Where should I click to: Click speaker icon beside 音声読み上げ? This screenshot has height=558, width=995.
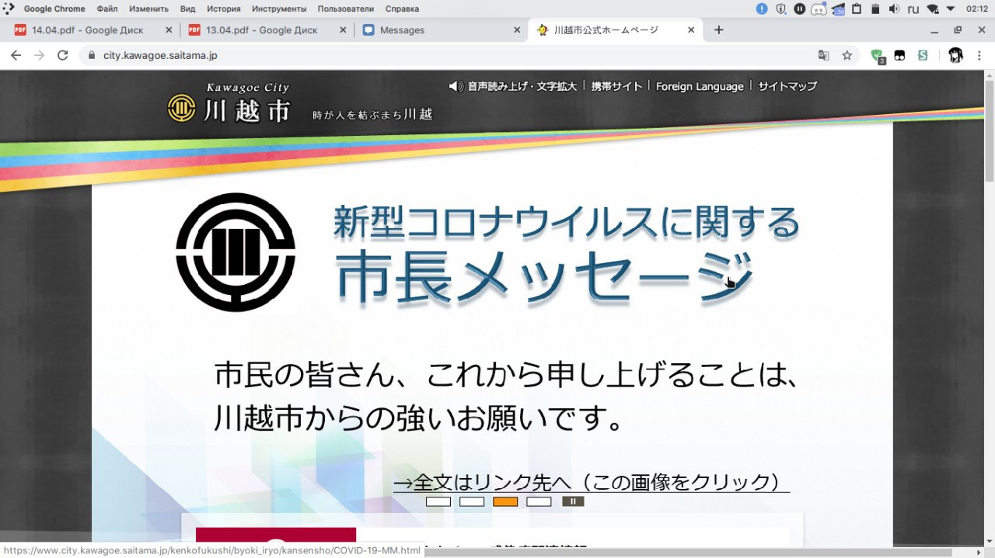456,86
